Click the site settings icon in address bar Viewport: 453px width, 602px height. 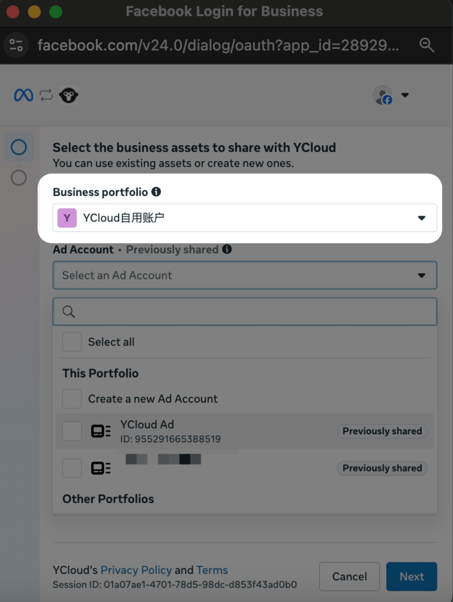pos(16,45)
